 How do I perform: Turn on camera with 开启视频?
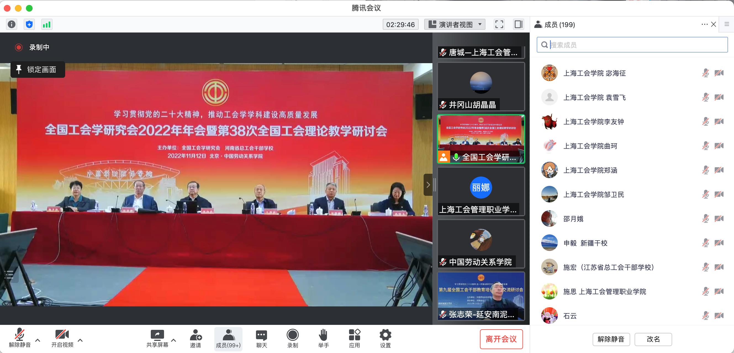pos(62,338)
